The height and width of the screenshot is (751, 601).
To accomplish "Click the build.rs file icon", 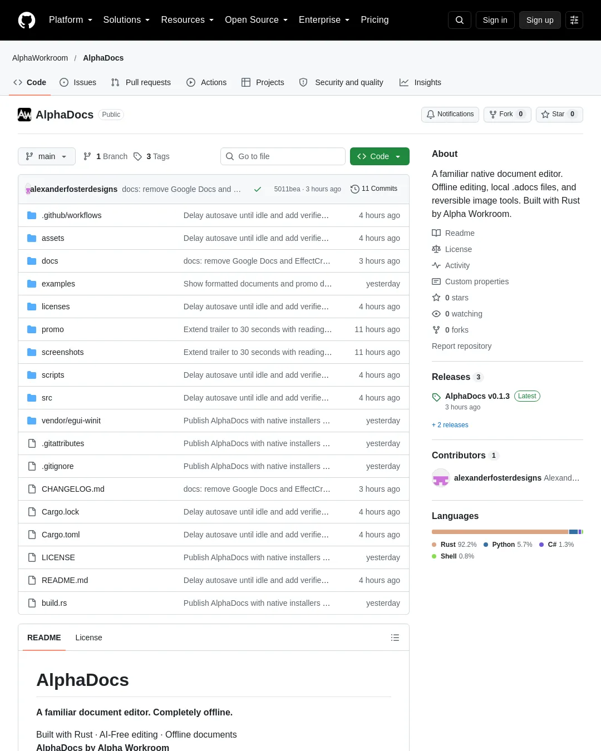I will pyautogui.click(x=32, y=603).
